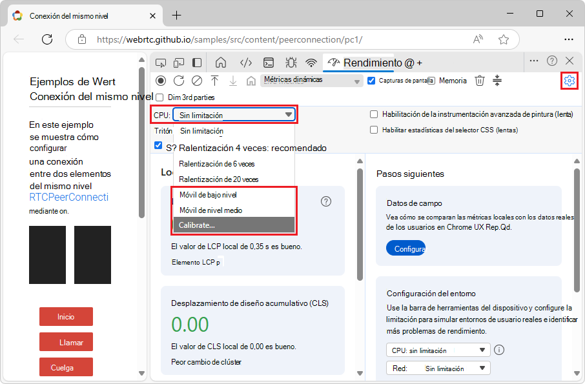This screenshot has height=384, width=585.
Task: Click the Llamar button
Action: tap(65, 341)
